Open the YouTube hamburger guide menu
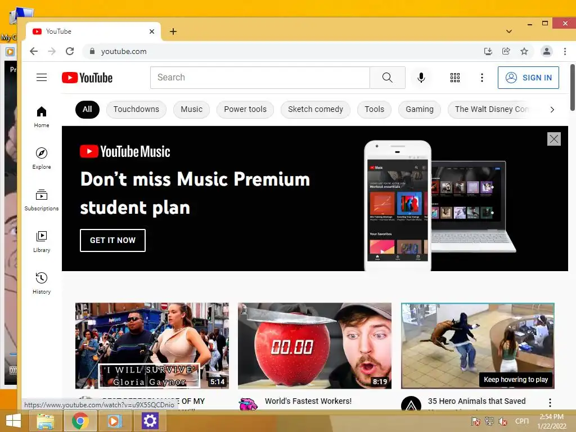This screenshot has height=432, width=576. click(x=42, y=78)
